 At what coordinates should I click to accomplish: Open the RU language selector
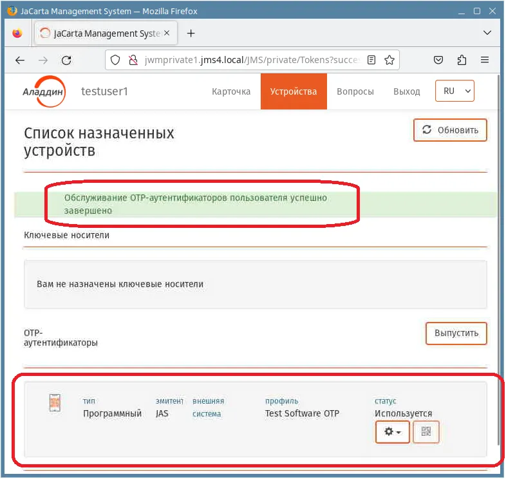[454, 91]
